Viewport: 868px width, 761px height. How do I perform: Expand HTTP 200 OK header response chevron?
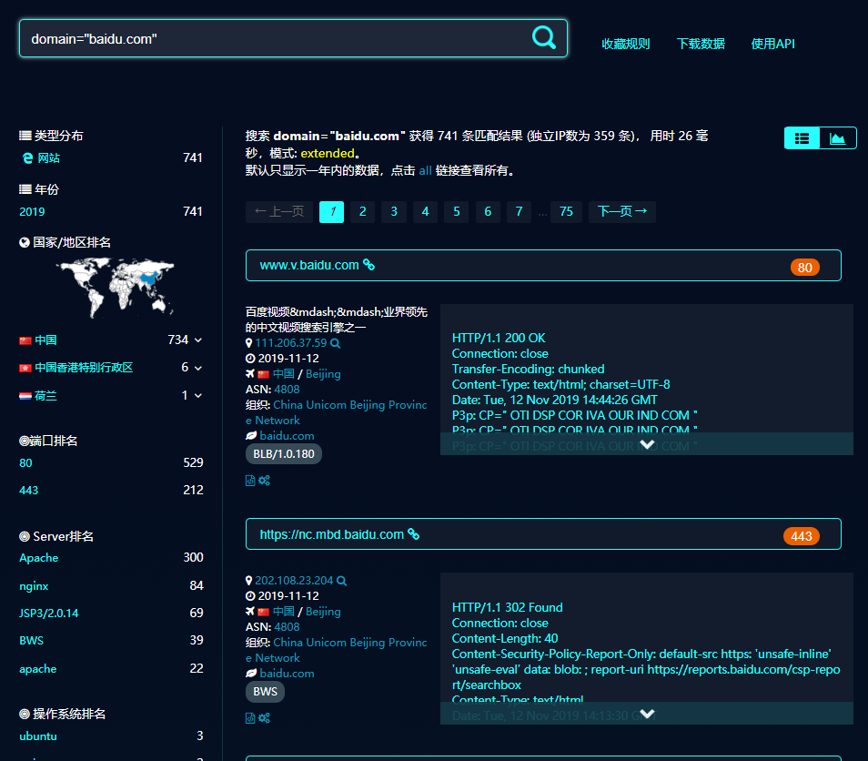pos(647,444)
